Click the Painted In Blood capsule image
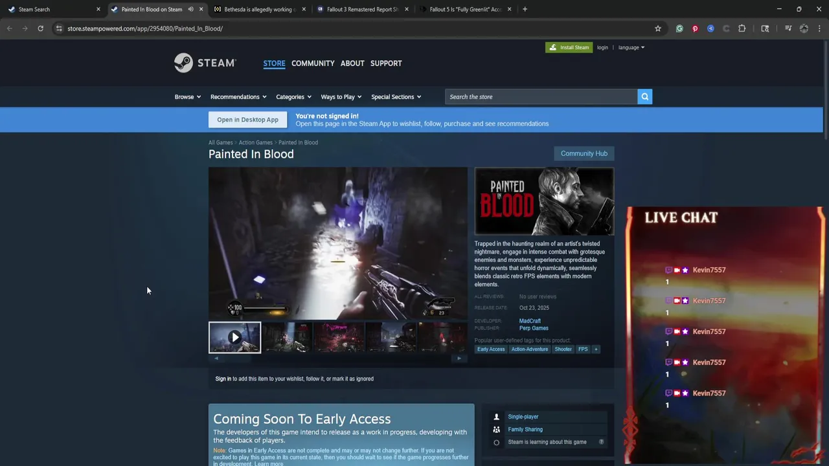The image size is (829, 466). pos(544,201)
